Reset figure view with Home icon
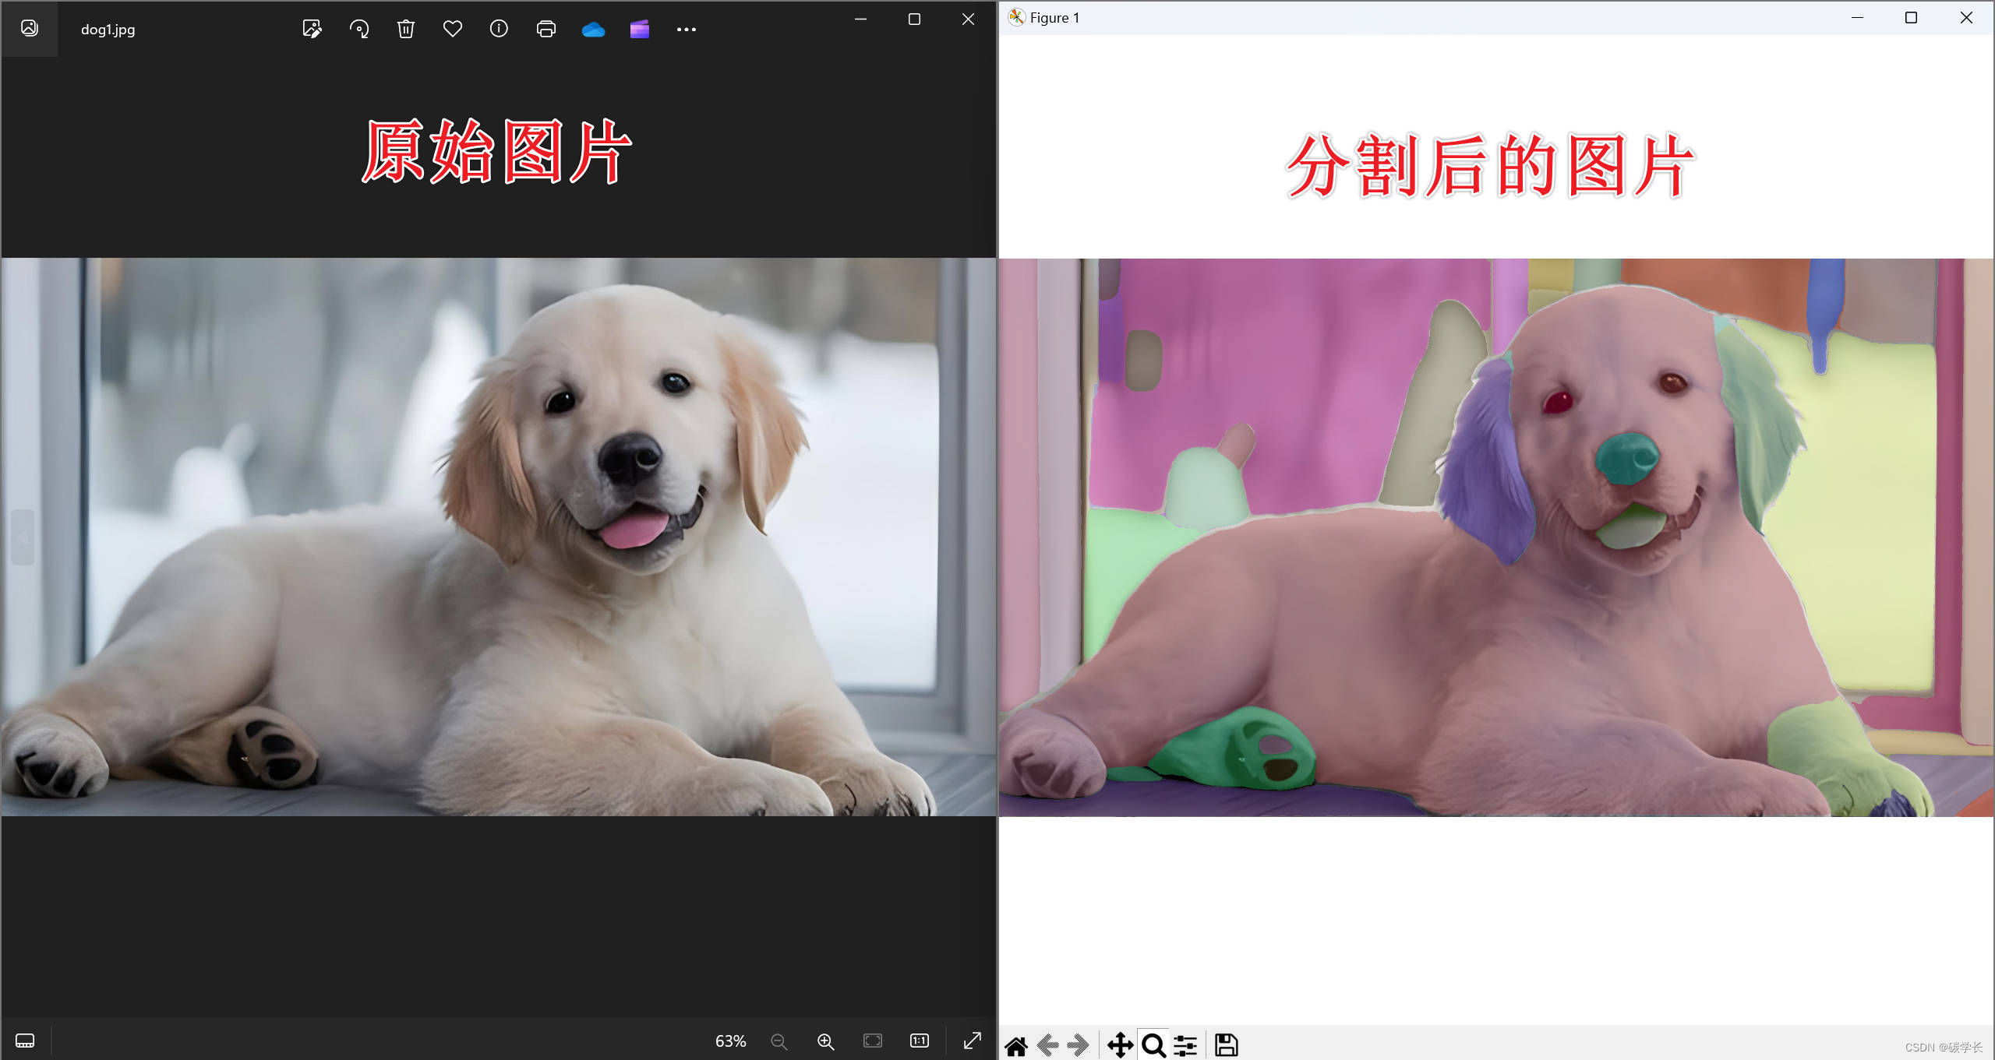 (x=1016, y=1045)
